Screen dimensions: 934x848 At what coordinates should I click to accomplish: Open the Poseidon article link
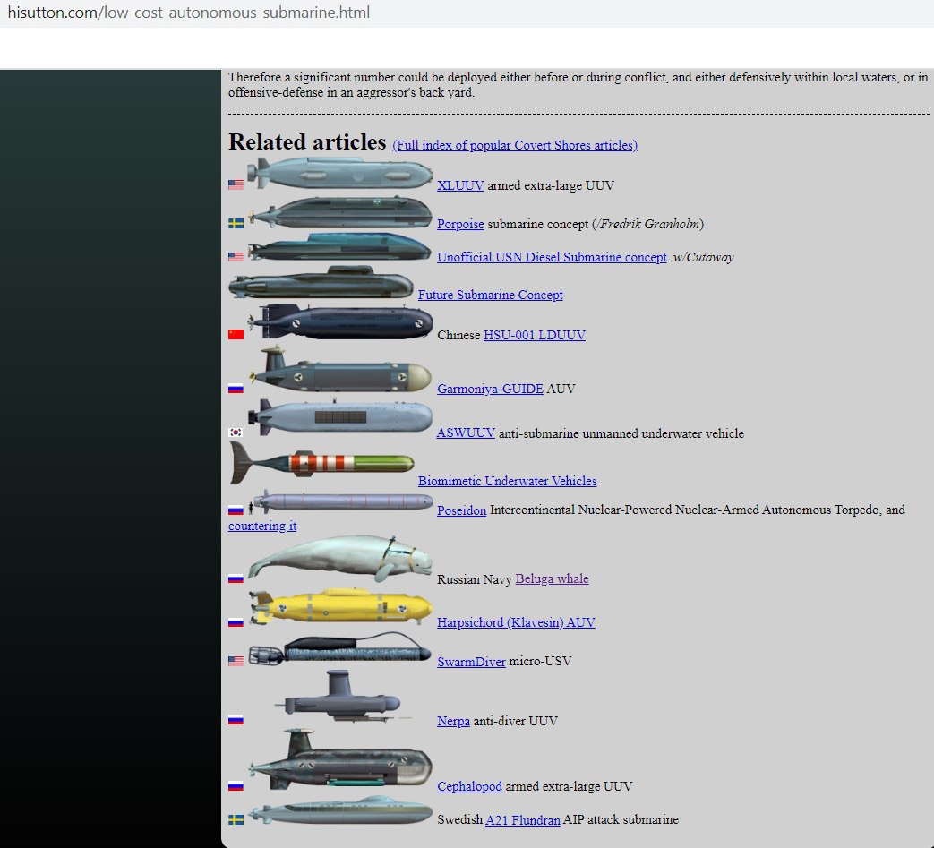[x=462, y=510]
